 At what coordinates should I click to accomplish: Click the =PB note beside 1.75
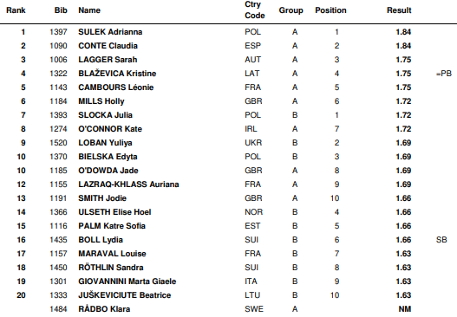click(x=444, y=74)
